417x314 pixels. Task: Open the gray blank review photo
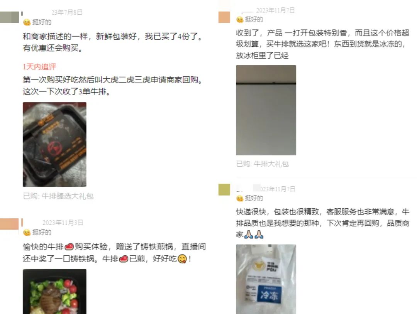coord(266,110)
